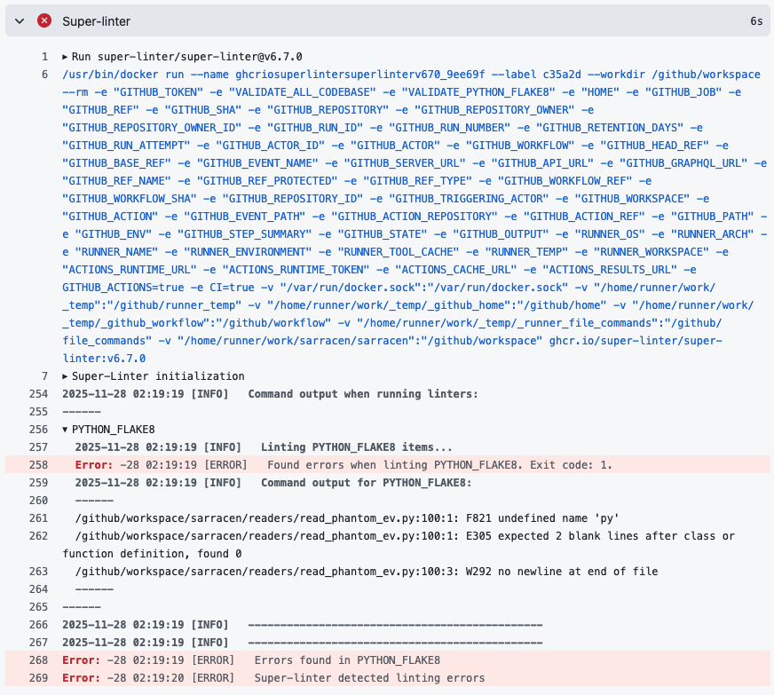Click line number 7 link
The image size is (774, 695).
(45, 376)
